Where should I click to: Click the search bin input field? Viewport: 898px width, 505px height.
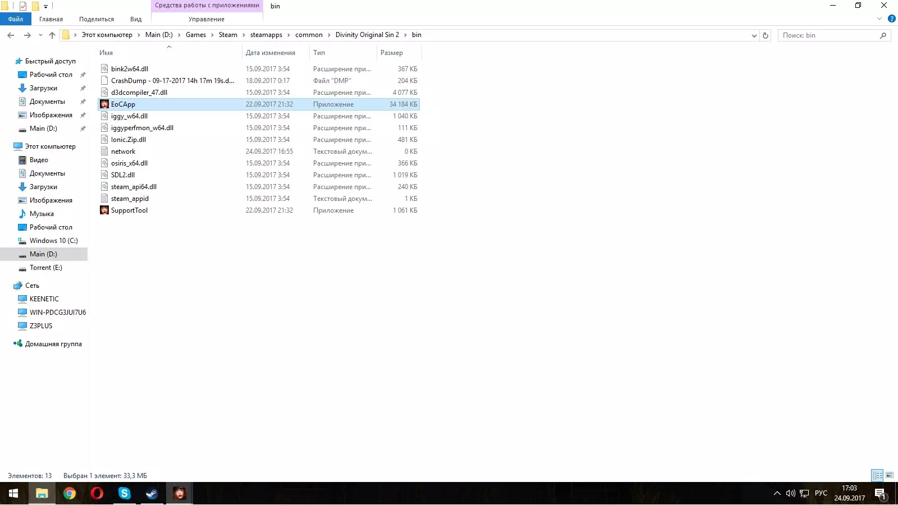pos(828,35)
